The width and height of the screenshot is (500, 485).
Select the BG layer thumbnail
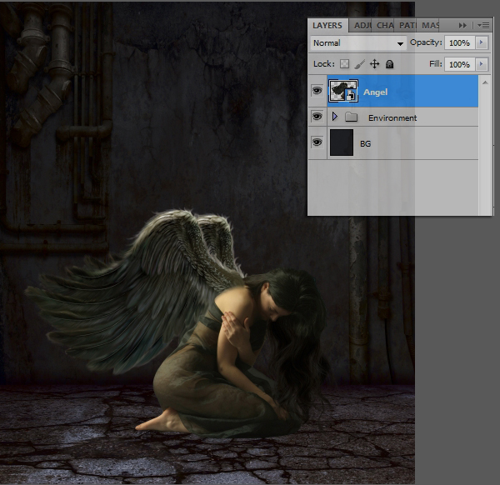342,143
